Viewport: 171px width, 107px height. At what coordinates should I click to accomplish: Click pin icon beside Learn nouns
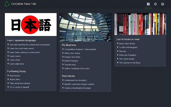[8, 56]
